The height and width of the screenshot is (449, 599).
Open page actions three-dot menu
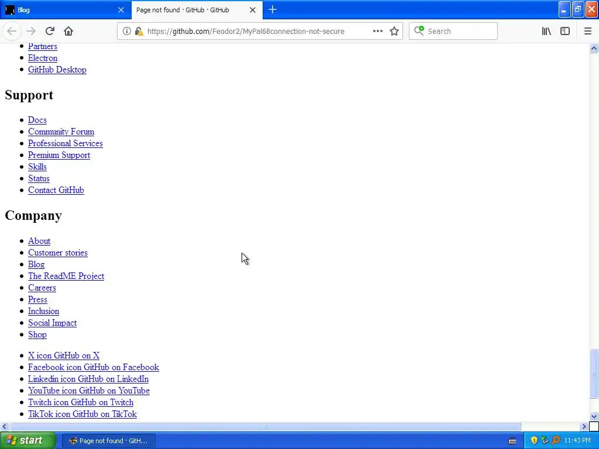tap(378, 32)
